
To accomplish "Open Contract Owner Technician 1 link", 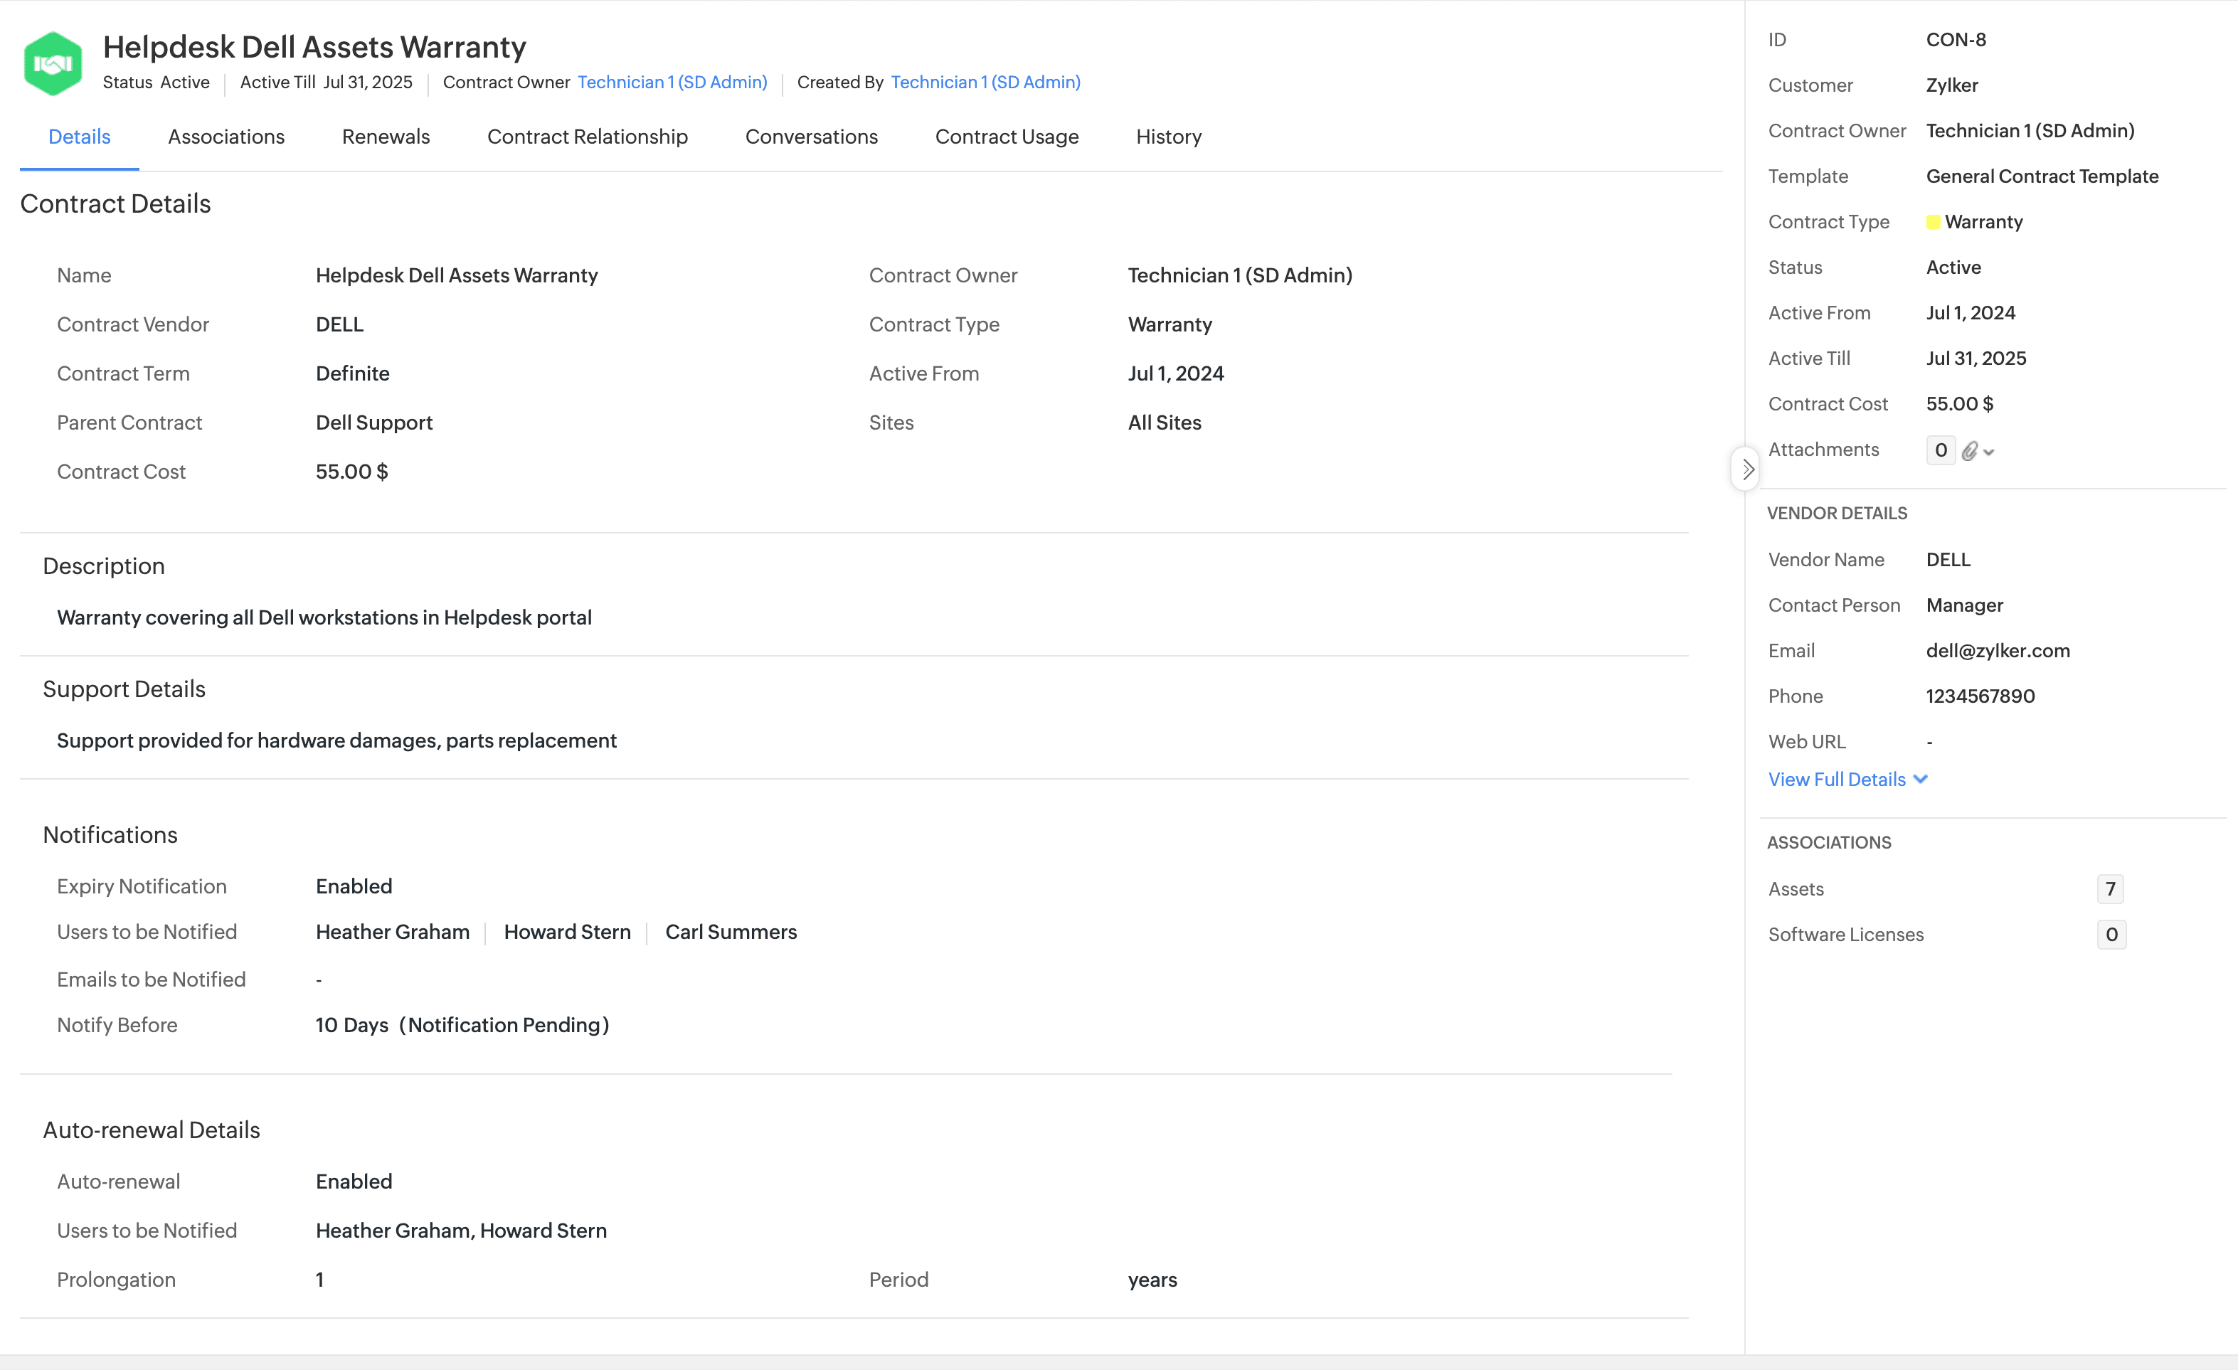I will (672, 82).
